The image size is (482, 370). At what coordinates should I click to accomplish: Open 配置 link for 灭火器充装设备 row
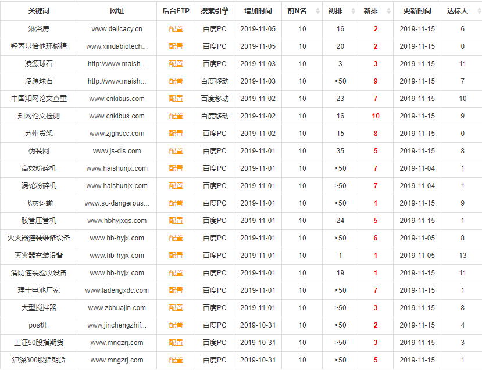click(176, 256)
